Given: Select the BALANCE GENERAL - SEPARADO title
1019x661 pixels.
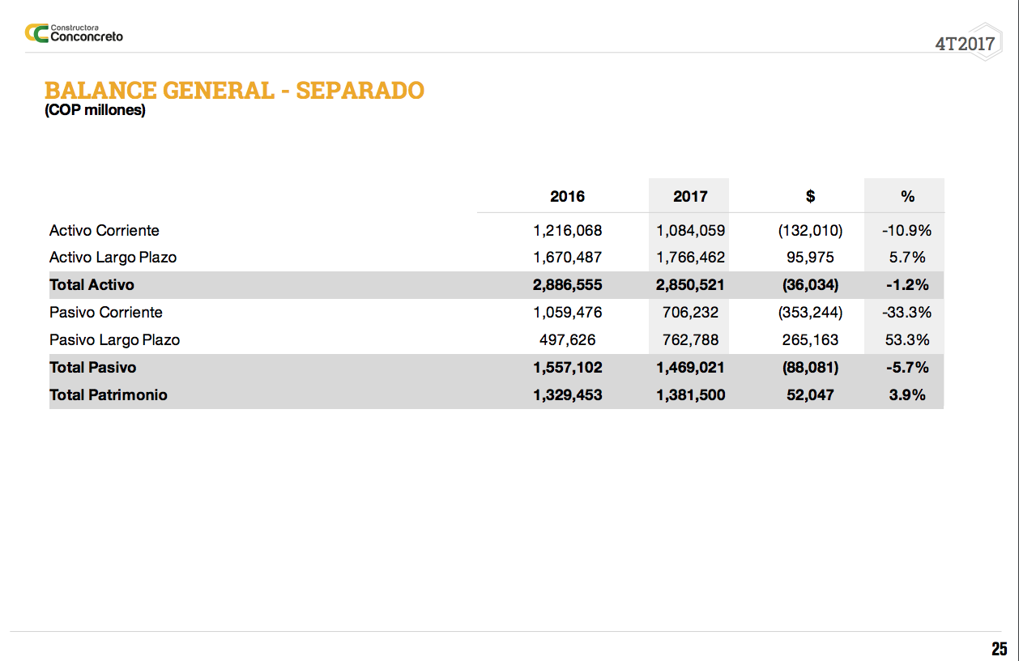Looking at the screenshot, I should [234, 90].
